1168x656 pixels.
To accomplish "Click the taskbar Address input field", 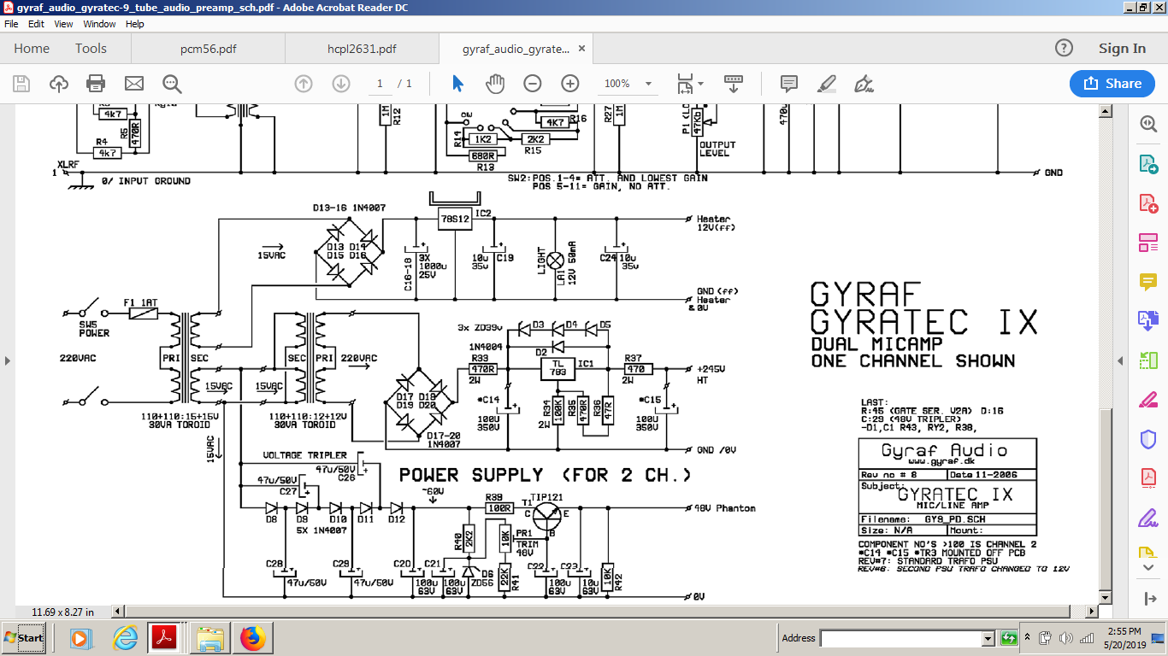I will point(900,638).
